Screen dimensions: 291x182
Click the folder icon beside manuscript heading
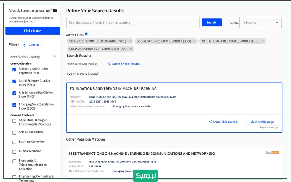[55, 11]
